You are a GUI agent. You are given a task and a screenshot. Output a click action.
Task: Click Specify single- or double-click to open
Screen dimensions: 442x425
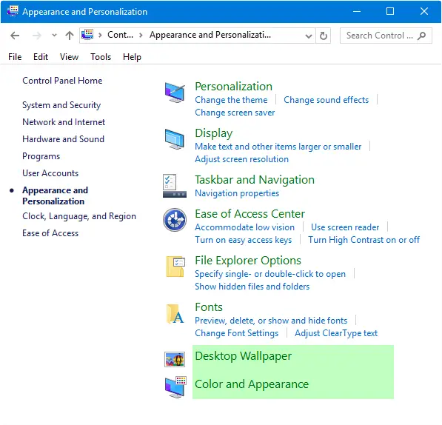click(270, 274)
